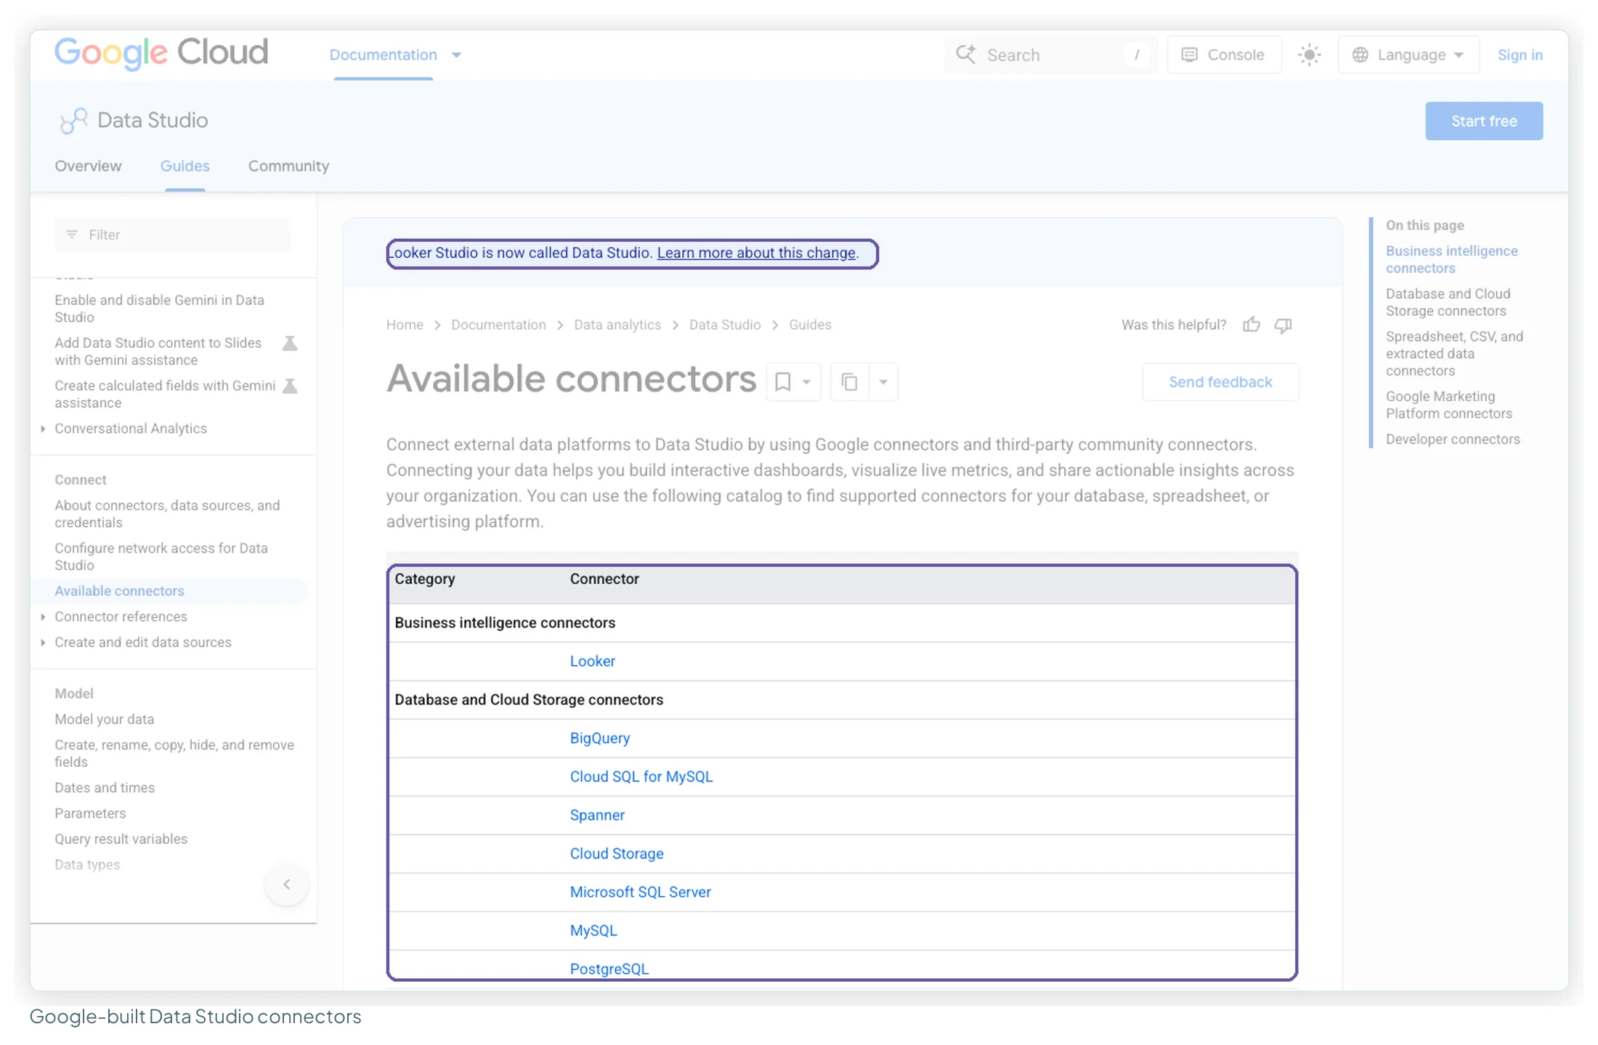Open the Spanner connector link
Viewport: 1598px width, 1045px height.
pos(596,816)
